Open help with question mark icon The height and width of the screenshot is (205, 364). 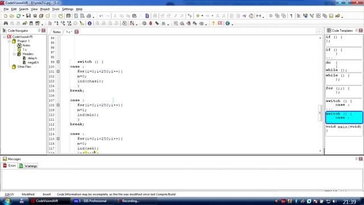coord(213,23)
